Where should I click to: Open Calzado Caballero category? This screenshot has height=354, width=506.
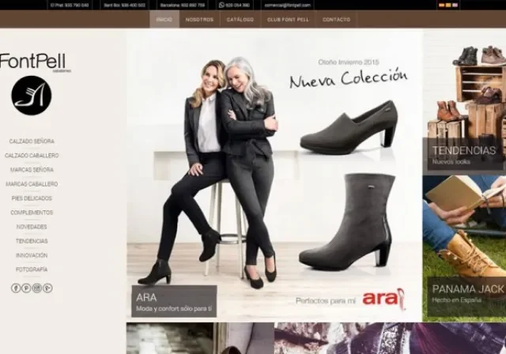point(32,156)
